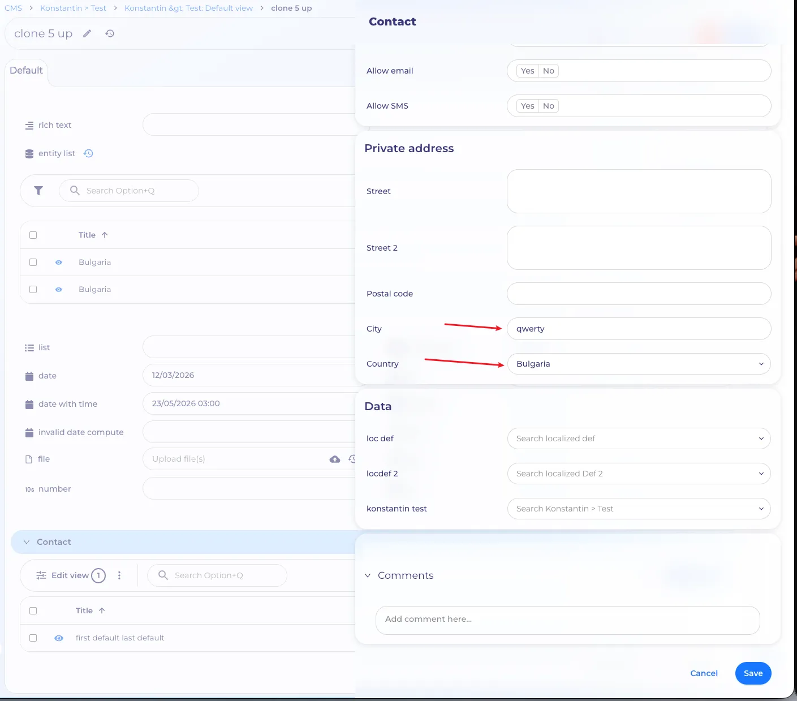Select No for Allow SMS
The height and width of the screenshot is (701, 797).
point(549,106)
